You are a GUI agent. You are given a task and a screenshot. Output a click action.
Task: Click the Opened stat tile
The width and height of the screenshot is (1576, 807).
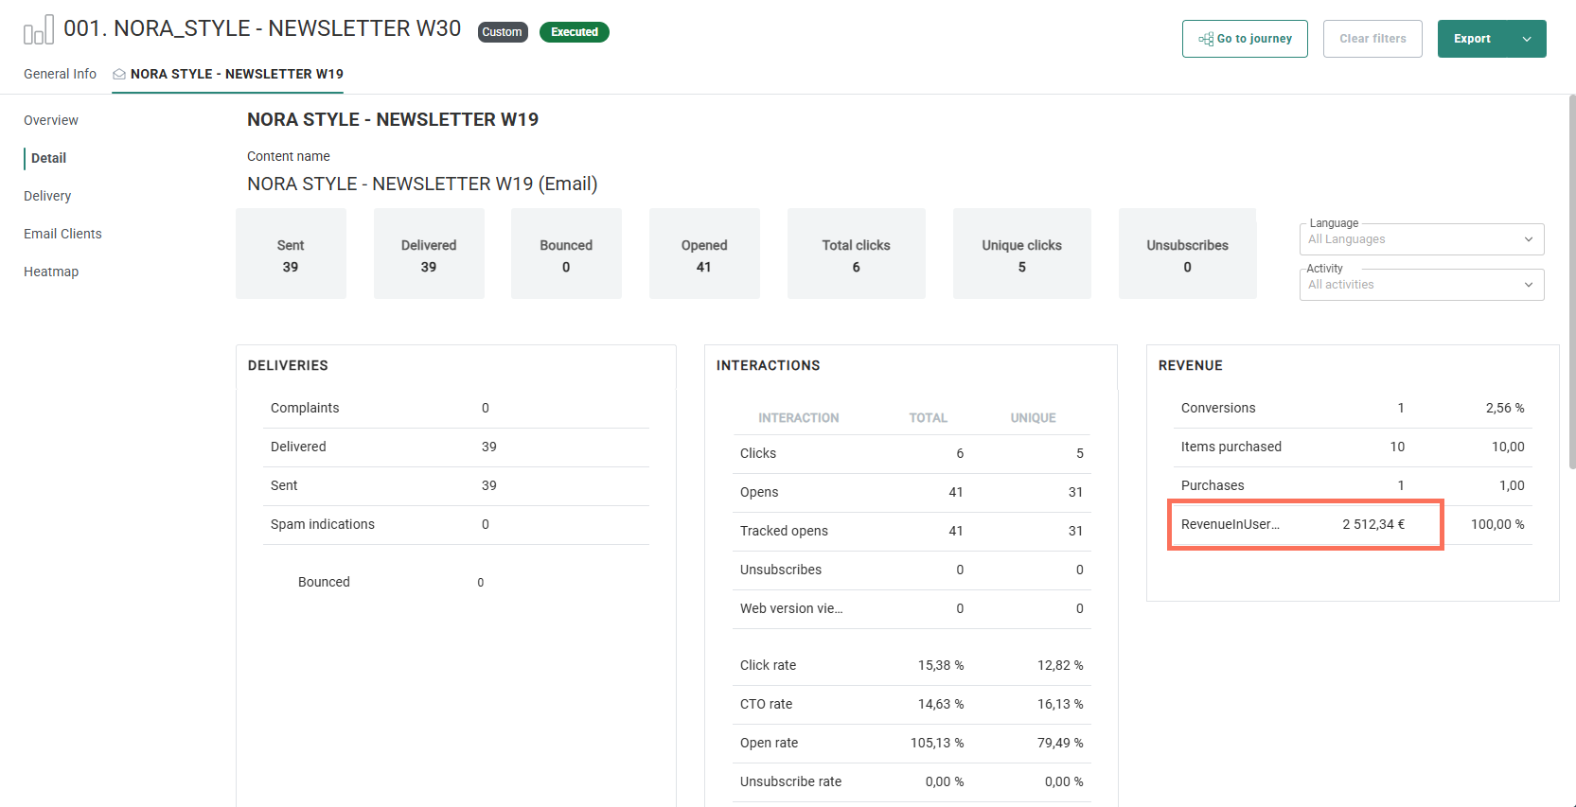[x=704, y=254]
